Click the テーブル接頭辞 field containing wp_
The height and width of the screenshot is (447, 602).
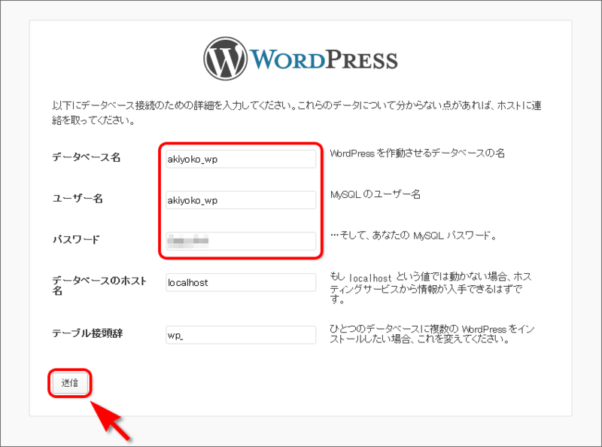241,335
